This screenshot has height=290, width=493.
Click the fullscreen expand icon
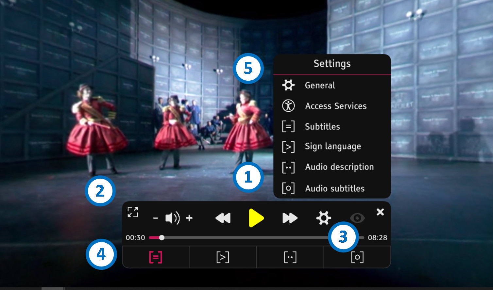click(x=133, y=212)
